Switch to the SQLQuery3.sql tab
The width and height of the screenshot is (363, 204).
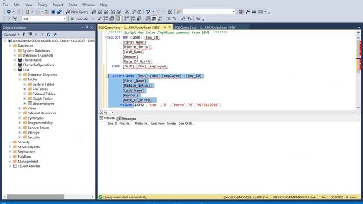(205, 27)
